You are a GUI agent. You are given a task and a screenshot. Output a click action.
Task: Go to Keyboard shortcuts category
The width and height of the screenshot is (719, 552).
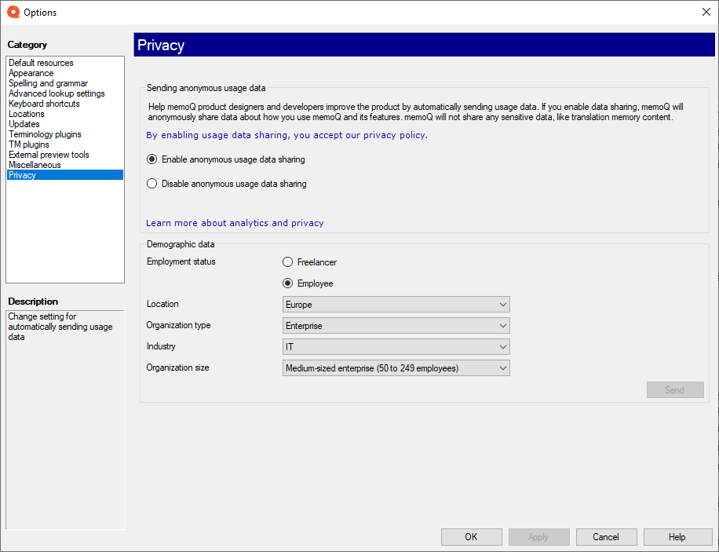click(x=44, y=104)
